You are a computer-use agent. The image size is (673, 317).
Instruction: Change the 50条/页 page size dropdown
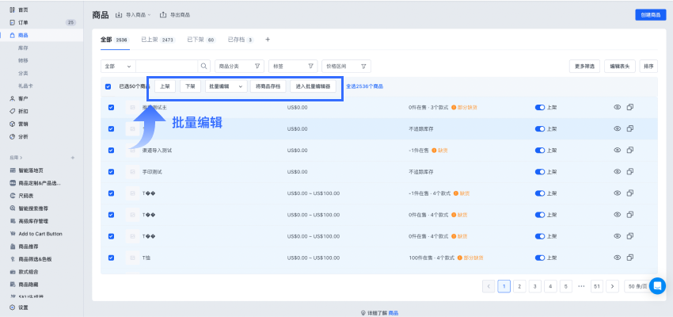(637, 286)
